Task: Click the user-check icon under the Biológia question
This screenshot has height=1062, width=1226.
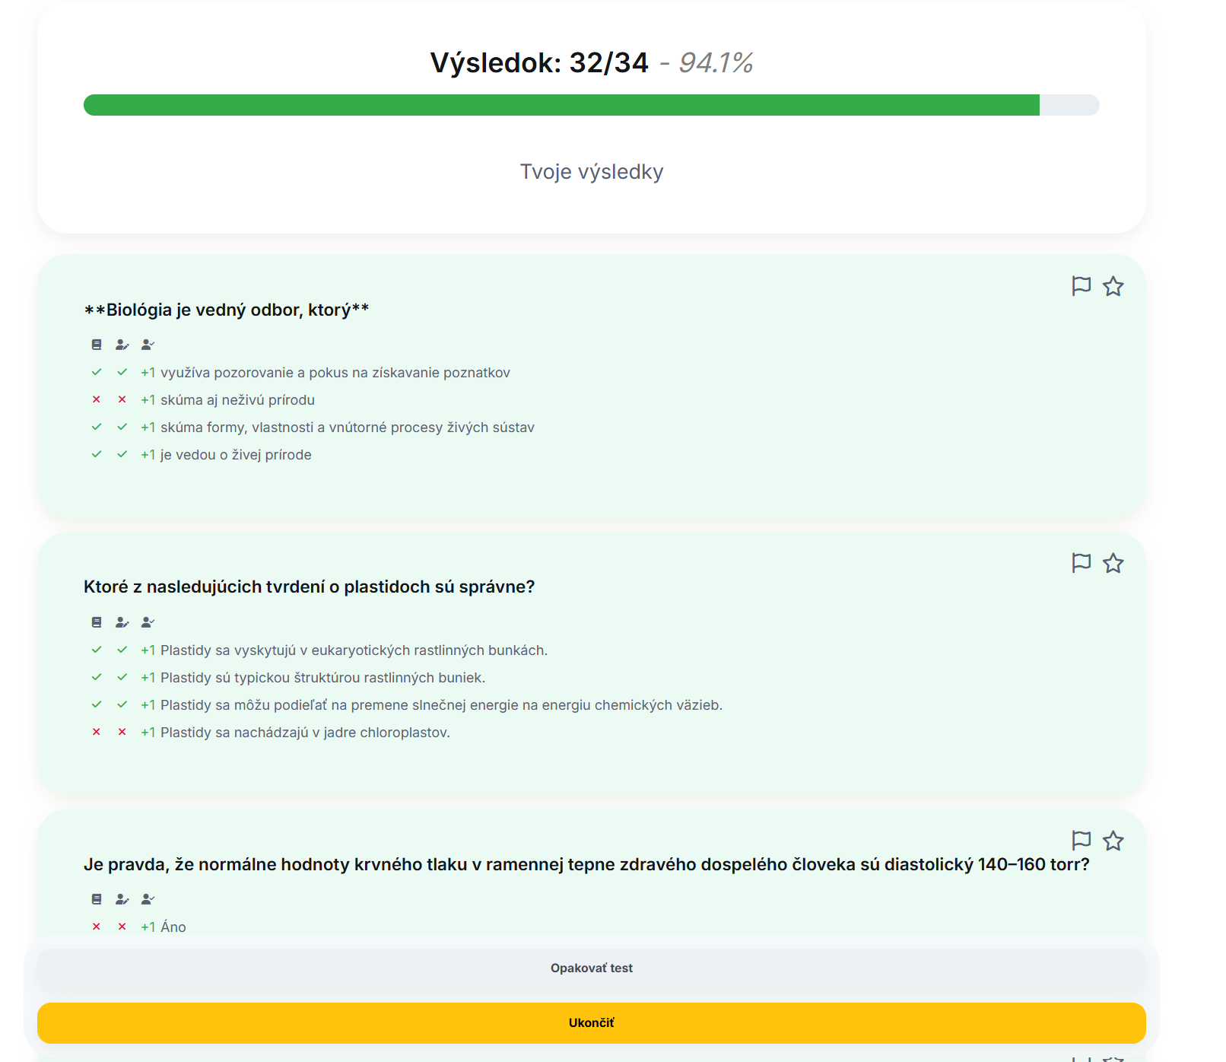Action: pos(148,345)
